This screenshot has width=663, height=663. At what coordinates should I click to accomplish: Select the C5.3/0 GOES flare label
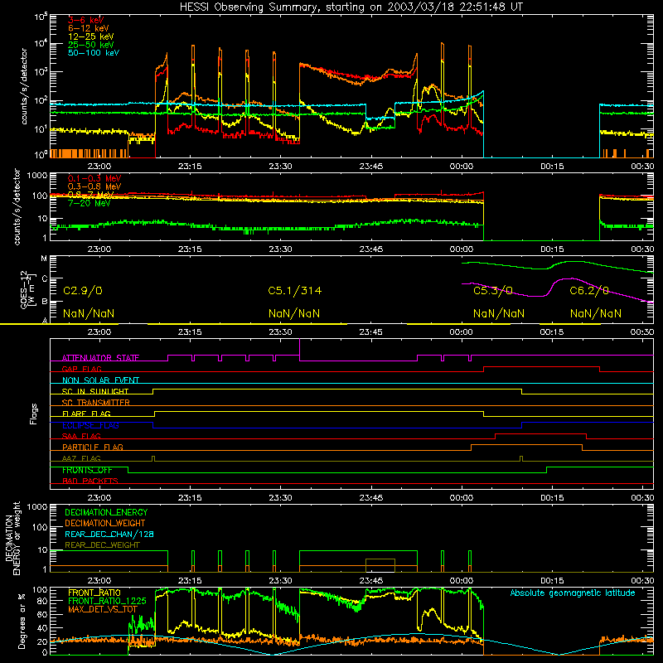point(492,291)
